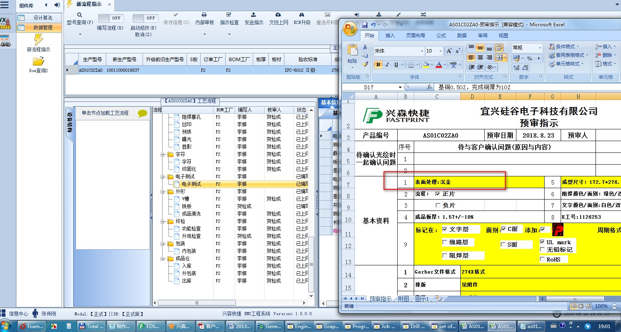Open the number format dropdown showing 常规
621x332 pixels.
[x=540, y=48]
